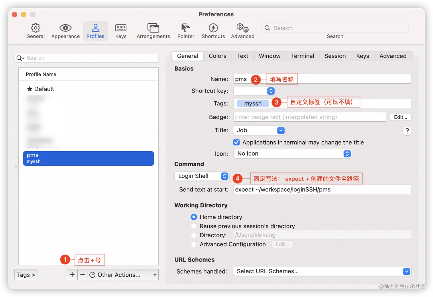
Task: Open the Pointer cursor icon
Action: click(x=186, y=28)
